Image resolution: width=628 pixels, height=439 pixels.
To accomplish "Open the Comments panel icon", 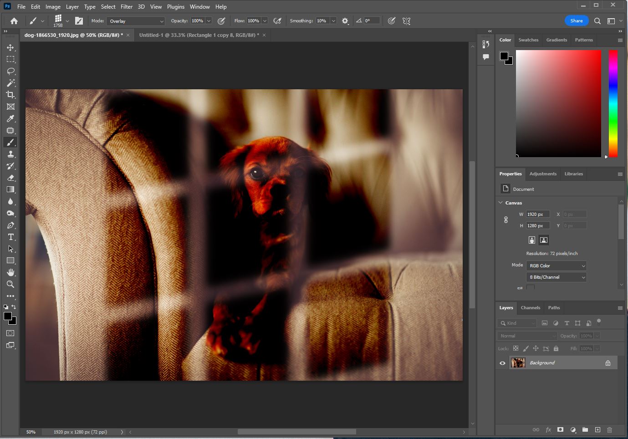I will click(x=486, y=57).
